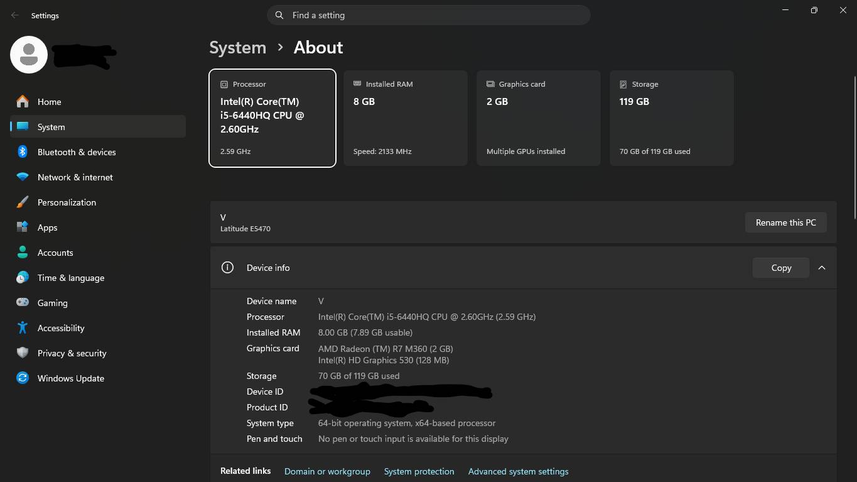
Task: Click the Graphics card icon
Action: [490, 84]
